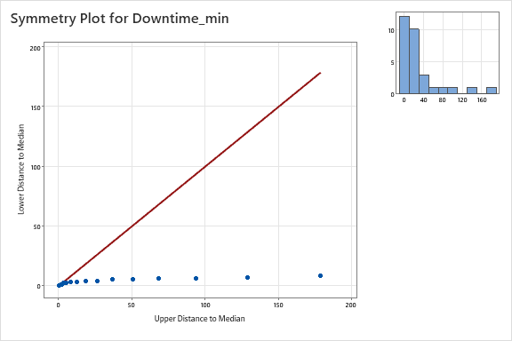Viewport: 512px width, 341px height.
Task: Click the data point near upper distance 37
Action: click(x=112, y=280)
